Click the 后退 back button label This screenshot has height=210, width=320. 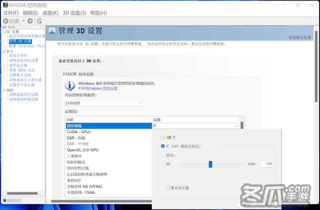pyautogui.click(x=14, y=21)
